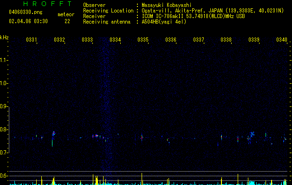Click the A504HB(yagi 4el) antenna text
The image size is (292, 185).
pos(164,22)
